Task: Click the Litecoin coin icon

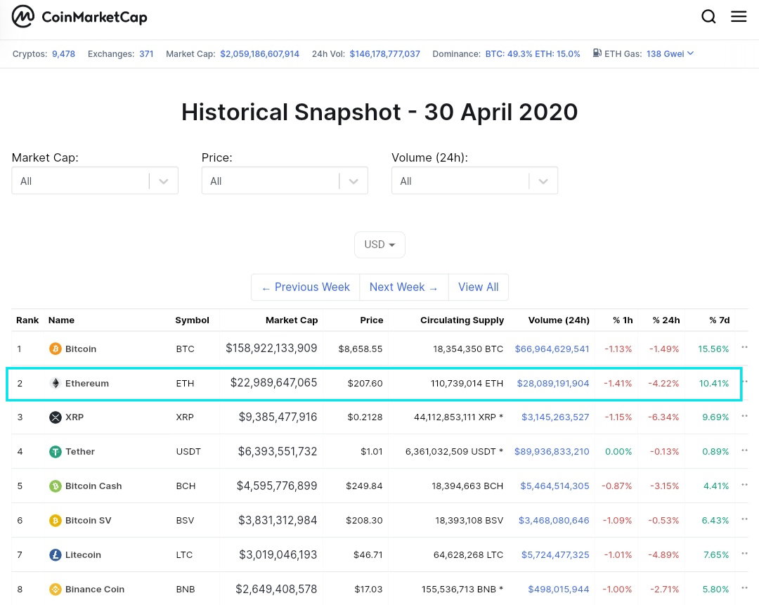Action: (56, 554)
